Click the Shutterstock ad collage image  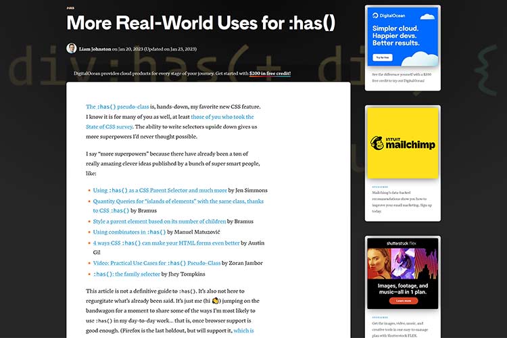click(x=402, y=267)
